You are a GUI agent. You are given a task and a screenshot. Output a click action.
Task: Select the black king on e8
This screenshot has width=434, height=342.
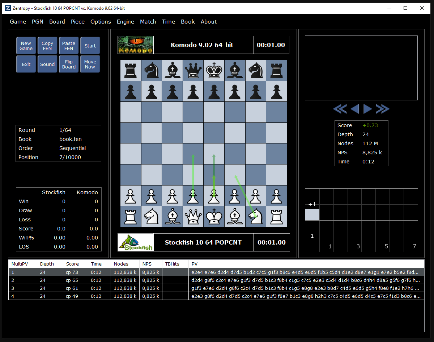214,71
